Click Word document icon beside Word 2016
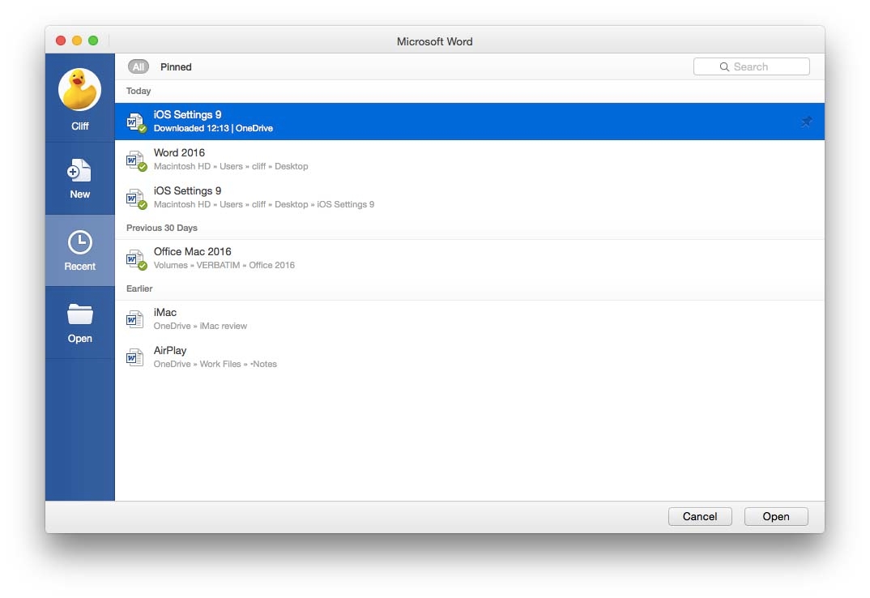This screenshot has width=870, height=598. 134,160
